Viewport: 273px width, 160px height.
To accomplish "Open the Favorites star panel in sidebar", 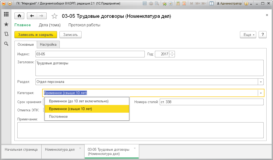I will [6, 24].
